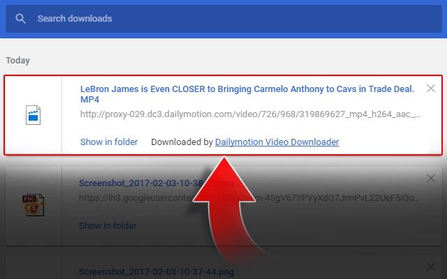Click the Today date heading
Image resolution: width=447 pixels, height=279 pixels.
[x=17, y=61]
